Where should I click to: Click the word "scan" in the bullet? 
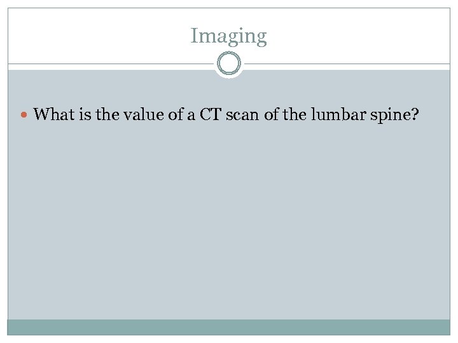237,114
